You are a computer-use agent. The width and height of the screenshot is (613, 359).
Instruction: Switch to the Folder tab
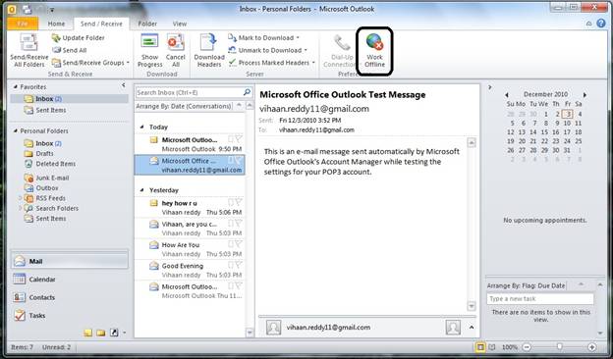[x=147, y=24]
